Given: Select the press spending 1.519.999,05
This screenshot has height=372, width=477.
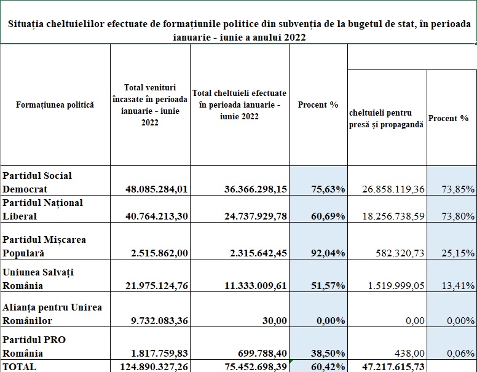Looking at the screenshot, I should 387,276.
